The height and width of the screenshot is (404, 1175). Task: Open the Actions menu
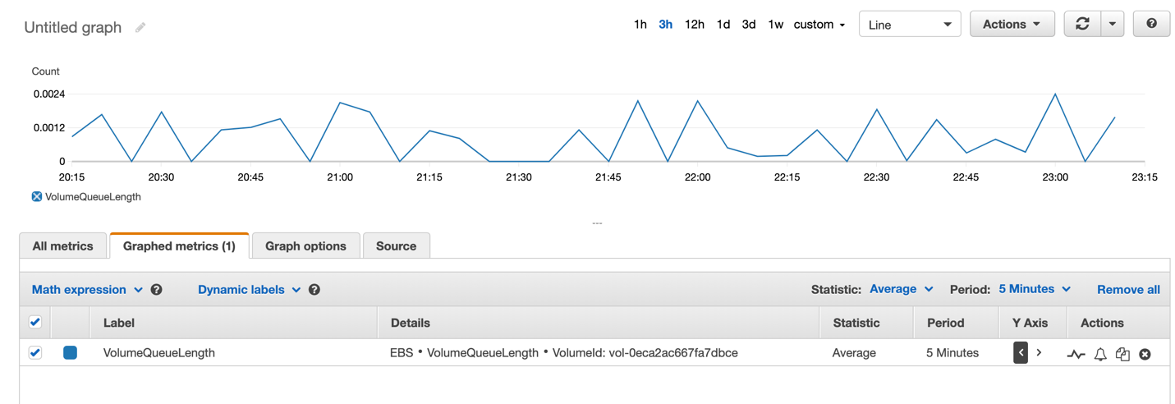(1012, 24)
